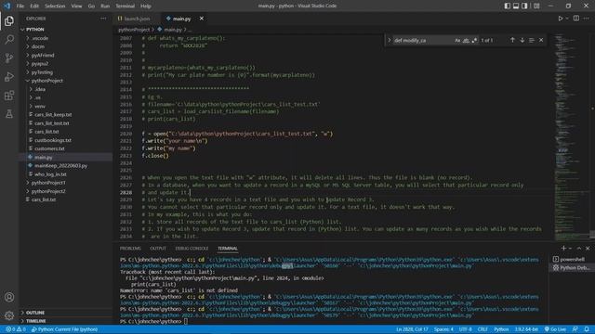The height and width of the screenshot is (334, 595).
Task: Toggle Panel layout icon in title bar
Action: coord(516,6)
